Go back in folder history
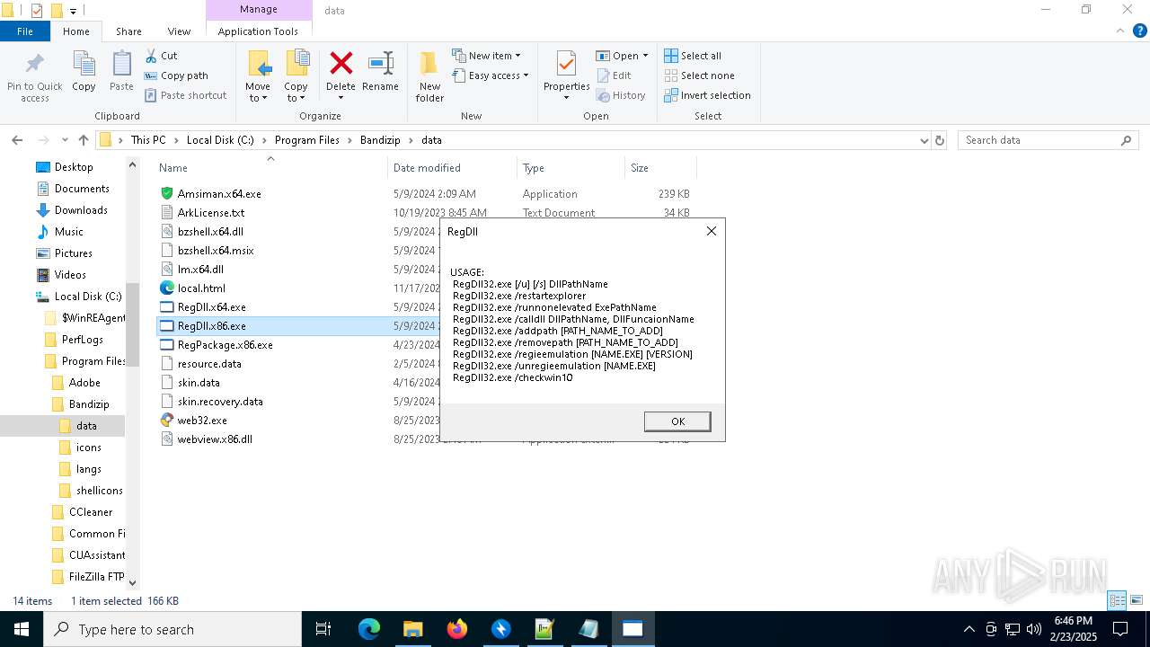This screenshot has height=647, width=1150. point(17,140)
